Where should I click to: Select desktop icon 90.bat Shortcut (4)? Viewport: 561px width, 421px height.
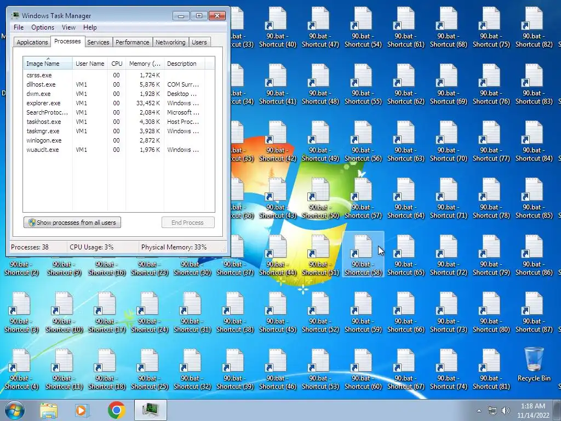coord(21,369)
